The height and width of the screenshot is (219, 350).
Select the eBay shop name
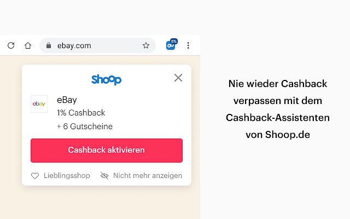(x=67, y=100)
